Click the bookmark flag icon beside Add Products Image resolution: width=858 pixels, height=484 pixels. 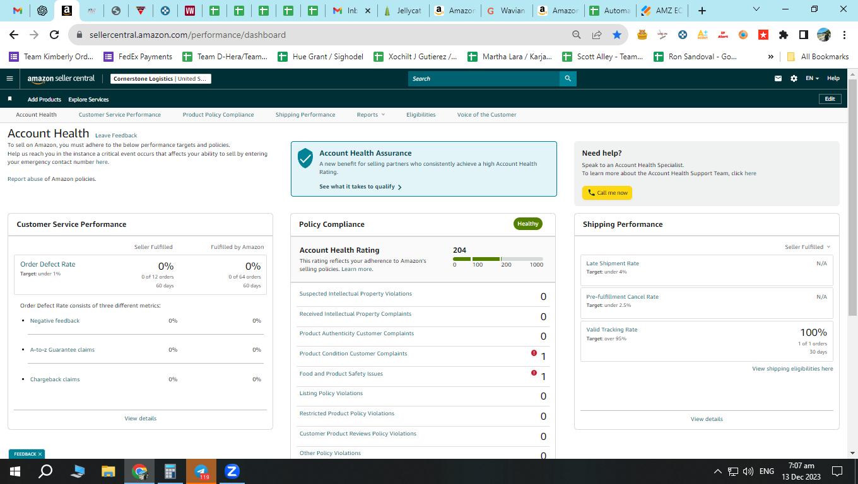pos(9,99)
